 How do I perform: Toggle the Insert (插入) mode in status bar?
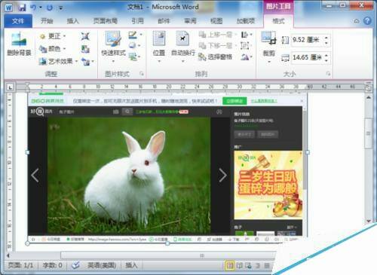pyautogui.click(x=131, y=265)
